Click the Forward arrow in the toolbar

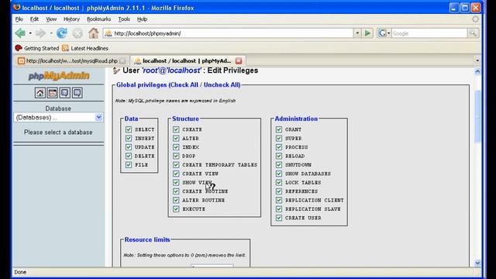pyautogui.click(x=41, y=33)
